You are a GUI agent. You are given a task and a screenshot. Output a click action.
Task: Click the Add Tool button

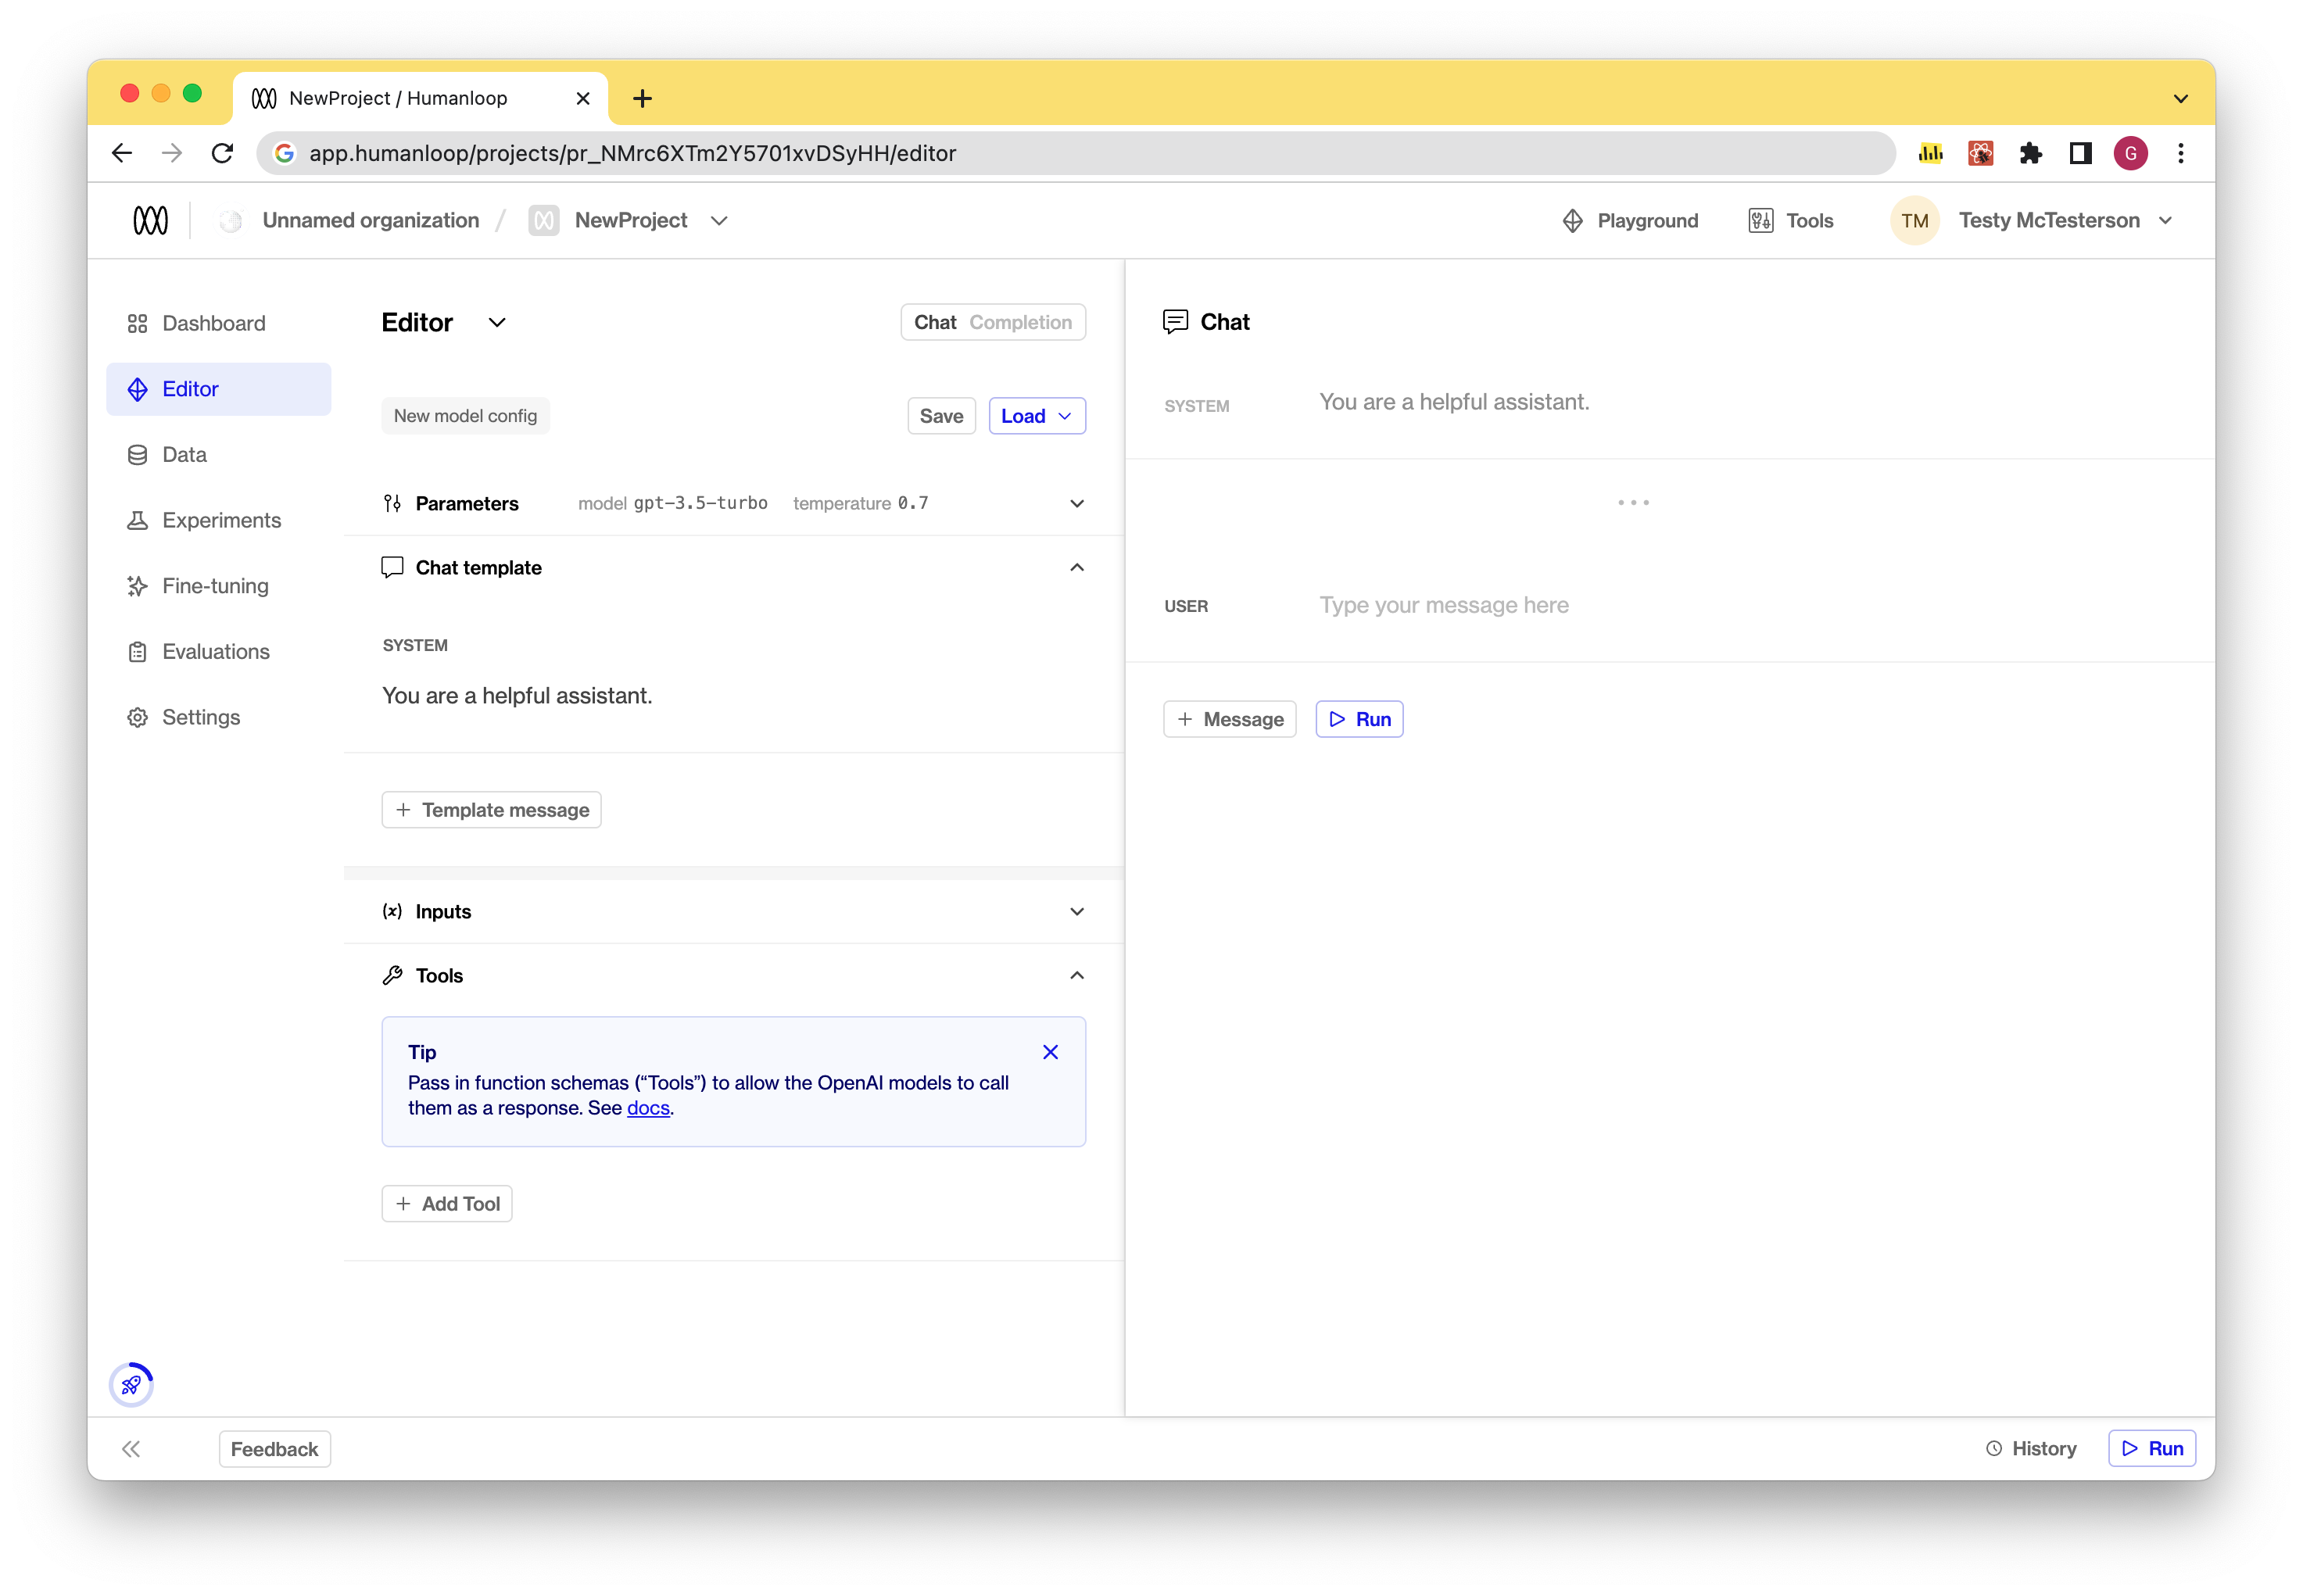447,1203
